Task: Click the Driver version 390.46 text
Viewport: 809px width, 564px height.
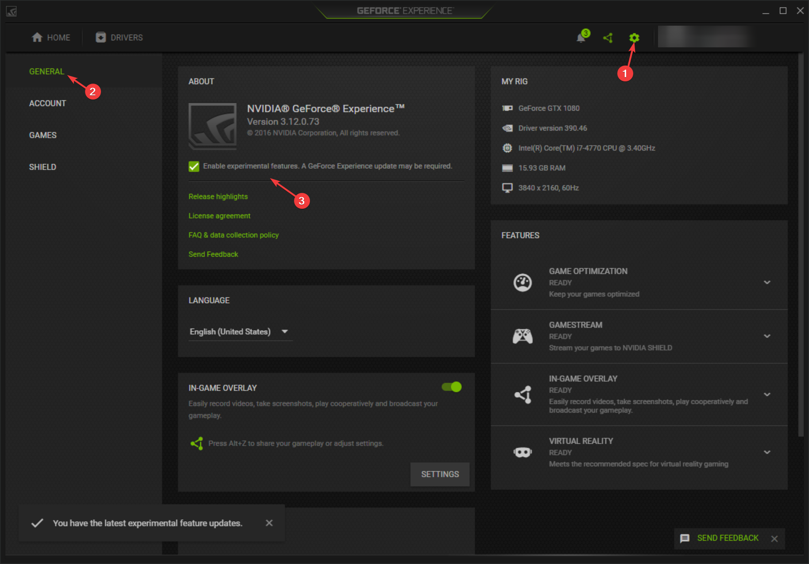Action: click(x=553, y=128)
